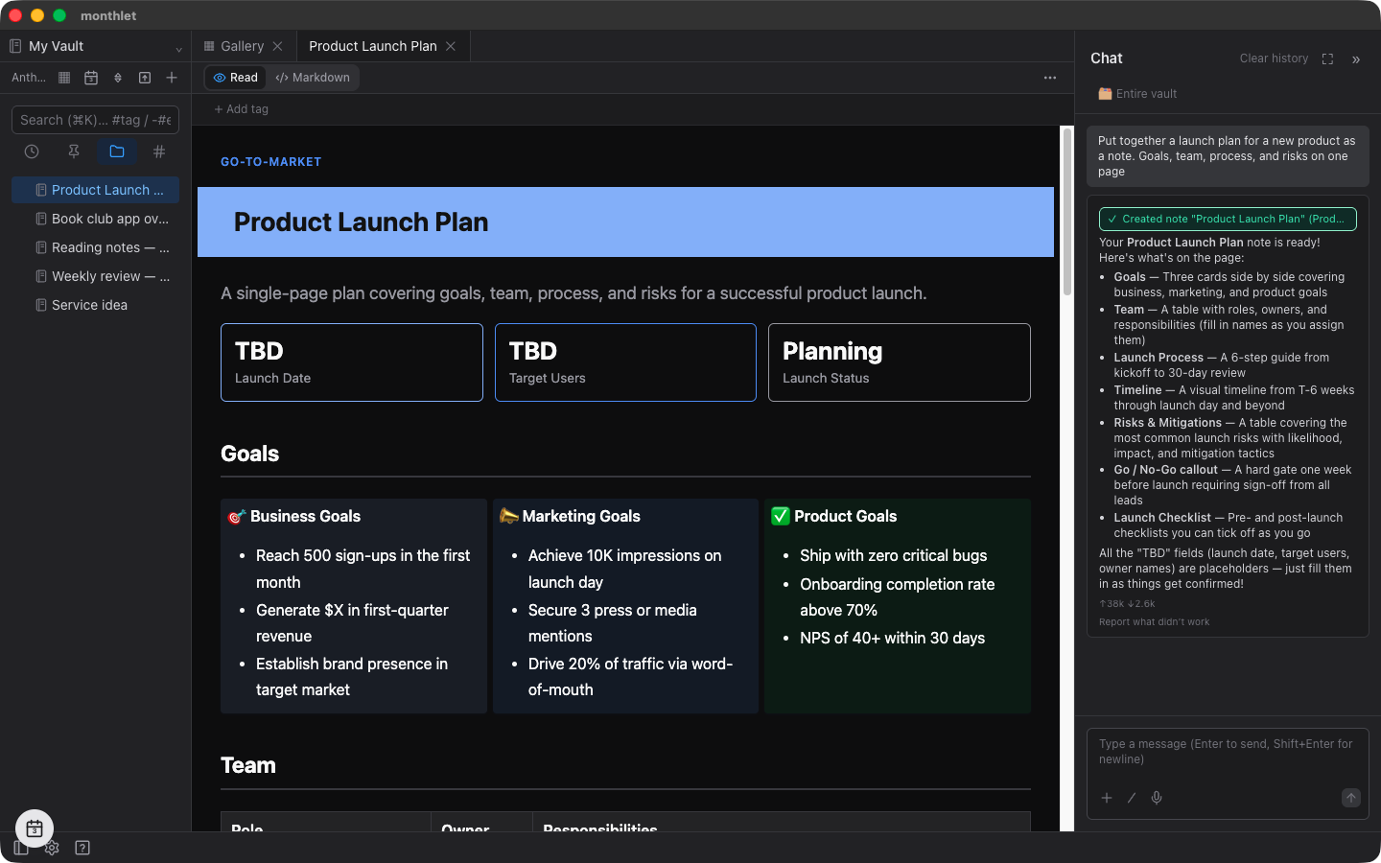Open the Service idea note
Image resolution: width=1381 pixels, height=863 pixels.
coord(95,305)
